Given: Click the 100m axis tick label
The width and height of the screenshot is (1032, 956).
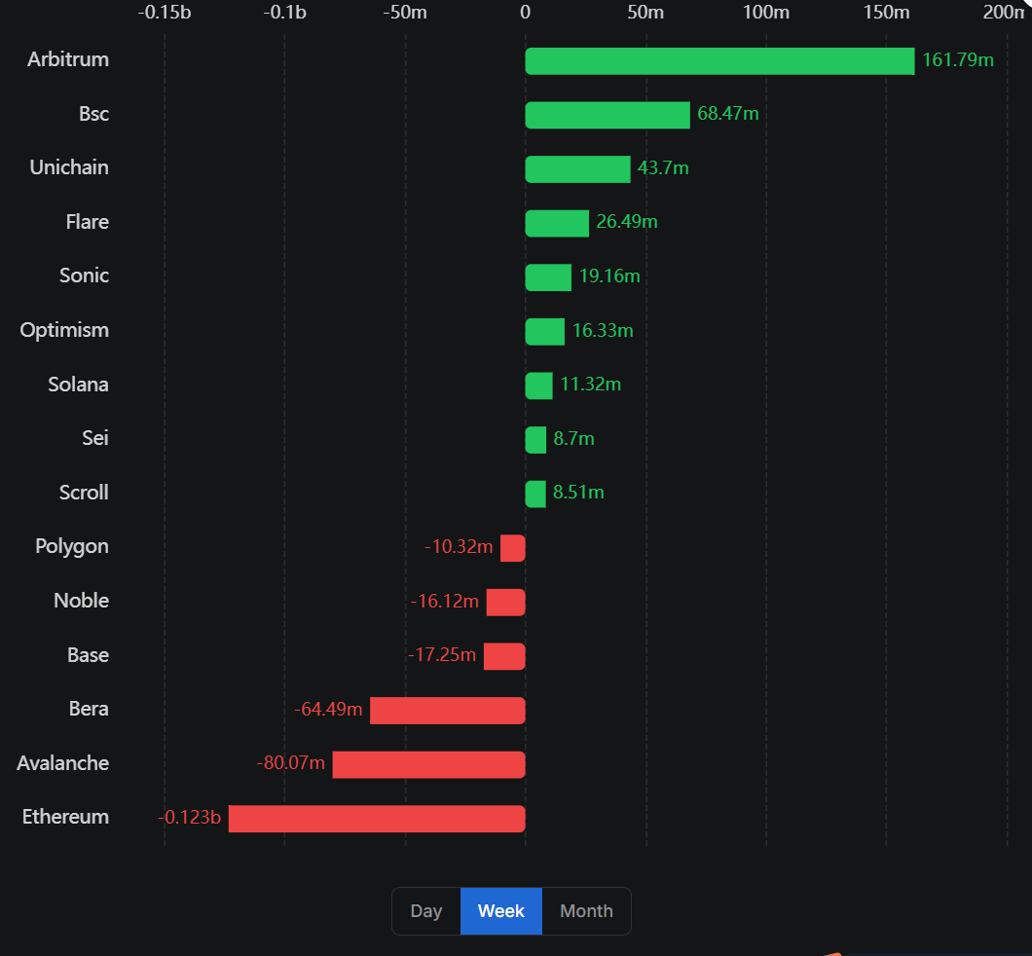Looking at the screenshot, I should (x=766, y=12).
